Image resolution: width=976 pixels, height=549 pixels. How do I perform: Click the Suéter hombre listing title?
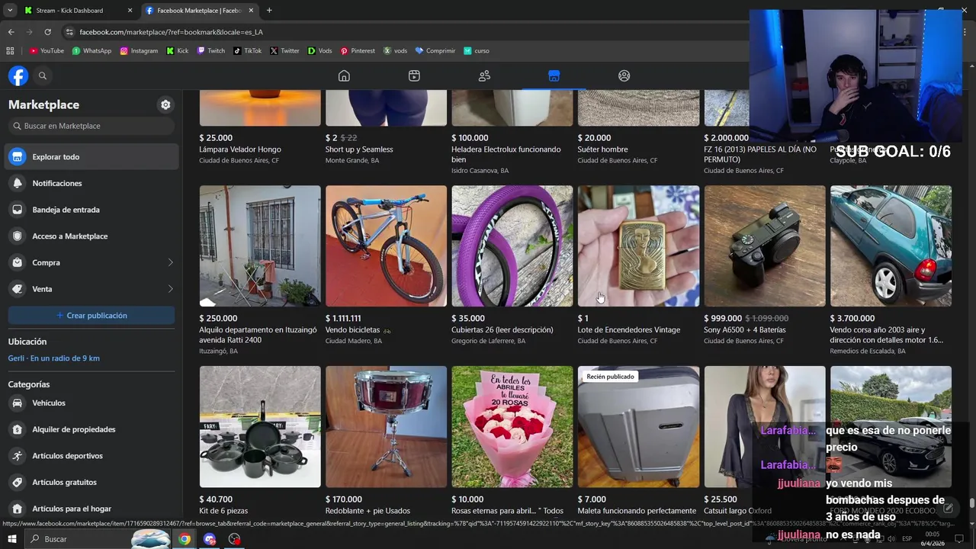[602, 149]
